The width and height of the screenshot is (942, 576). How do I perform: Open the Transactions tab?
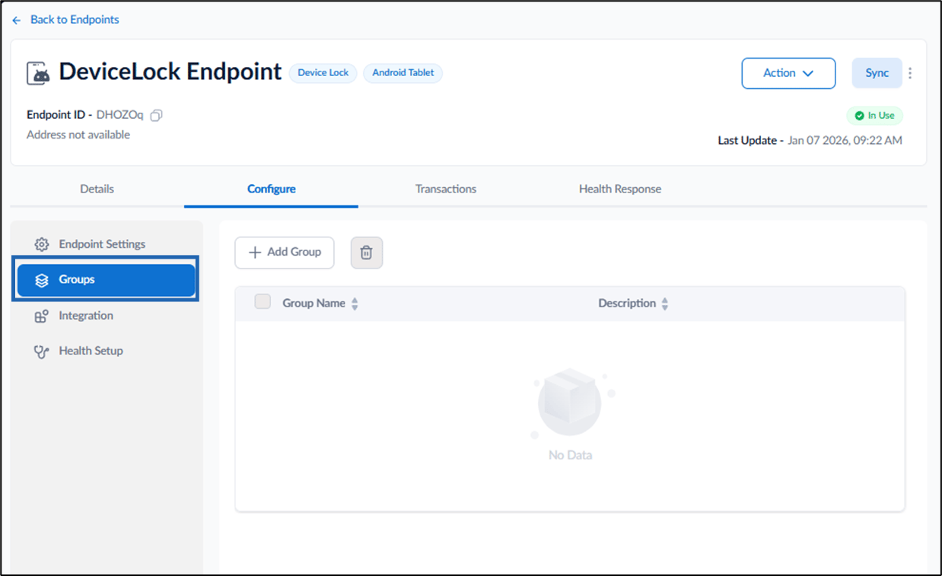coord(446,189)
